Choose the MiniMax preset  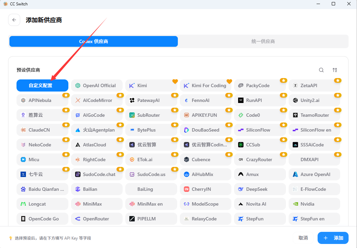click(x=97, y=204)
